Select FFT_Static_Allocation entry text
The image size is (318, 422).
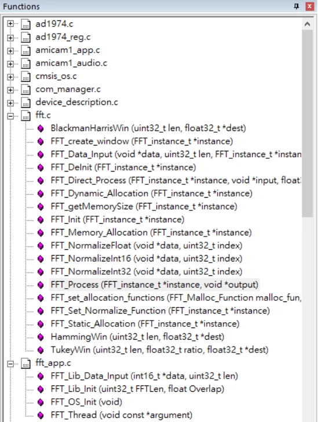[145, 324]
